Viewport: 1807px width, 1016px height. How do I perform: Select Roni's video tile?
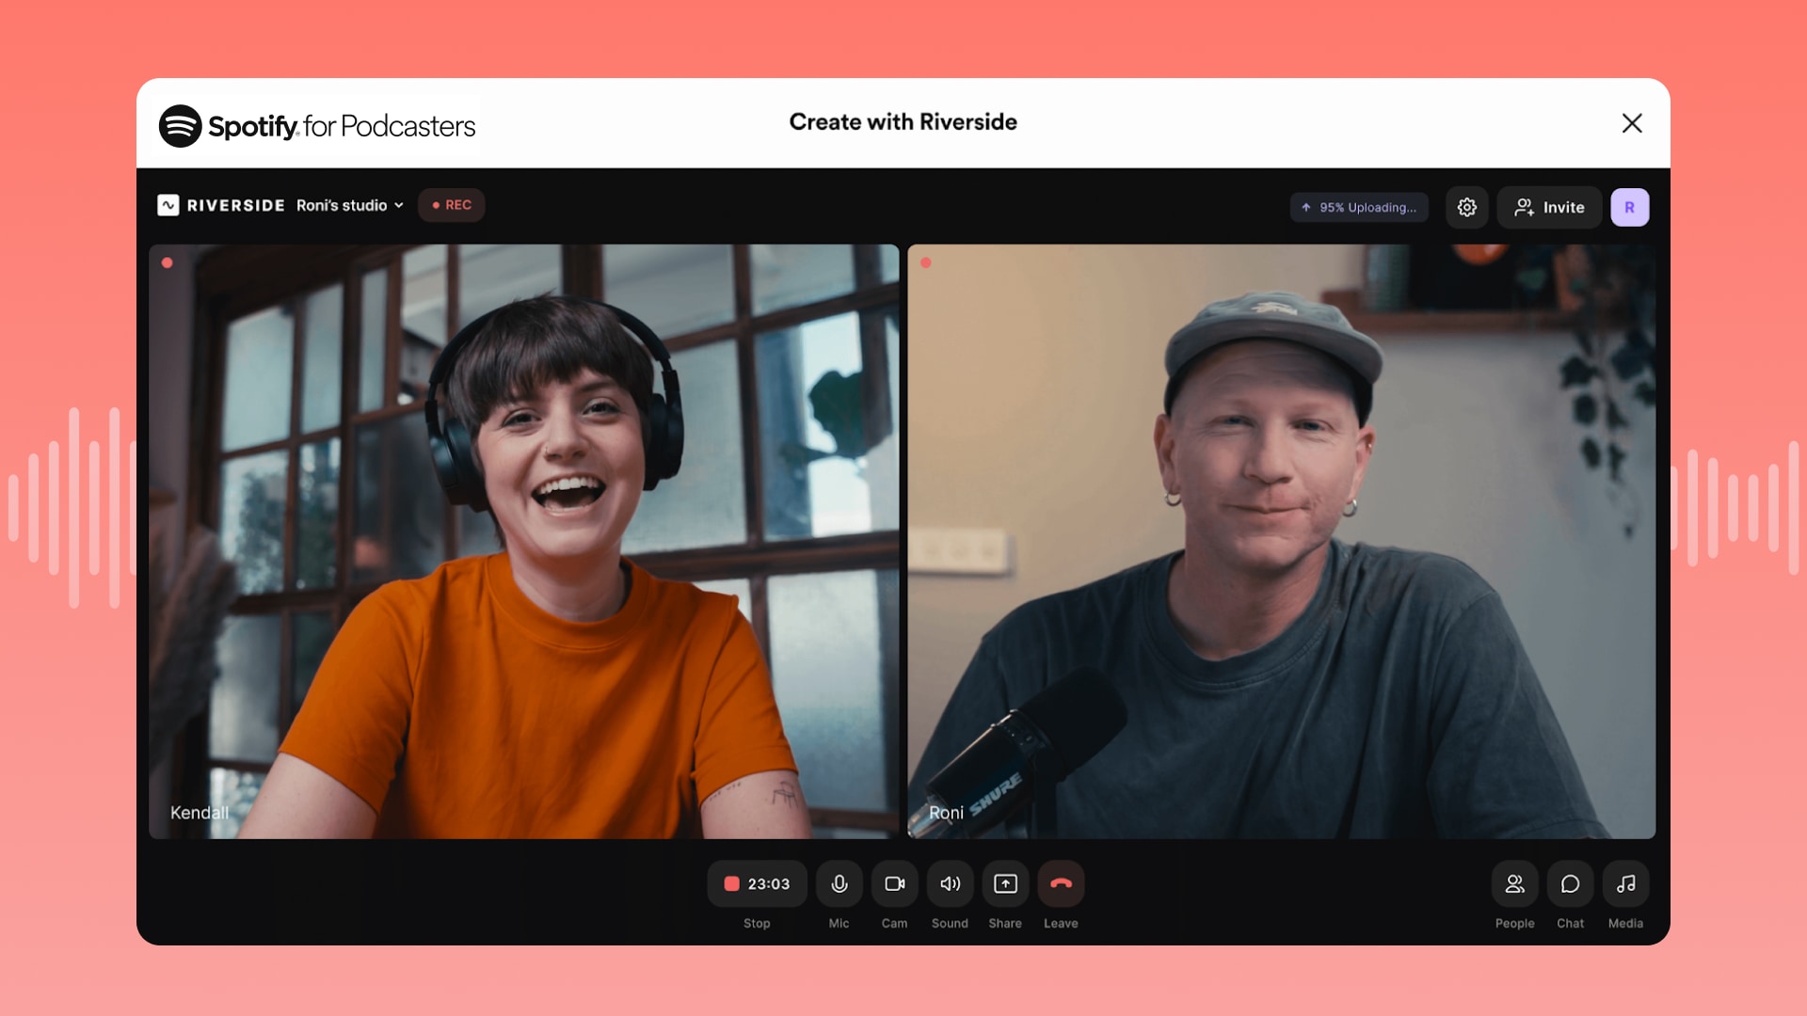coord(1280,541)
